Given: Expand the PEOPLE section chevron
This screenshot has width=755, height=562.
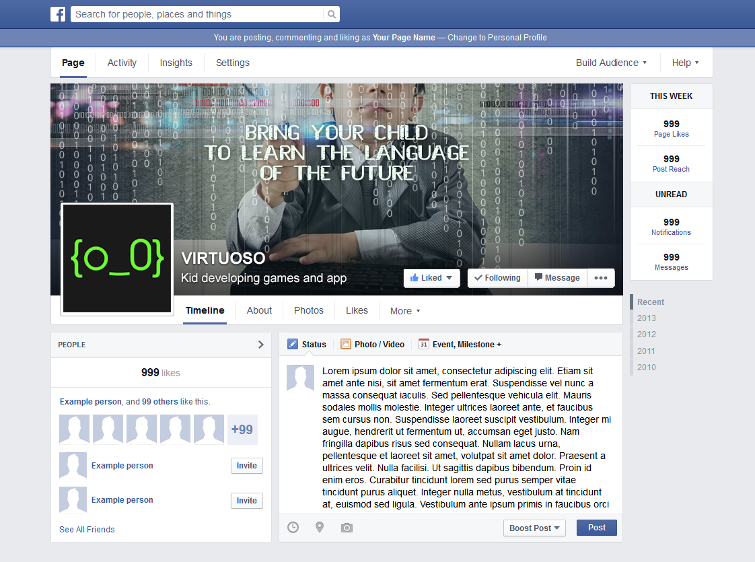Looking at the screenshot, I should pos(260,345).
